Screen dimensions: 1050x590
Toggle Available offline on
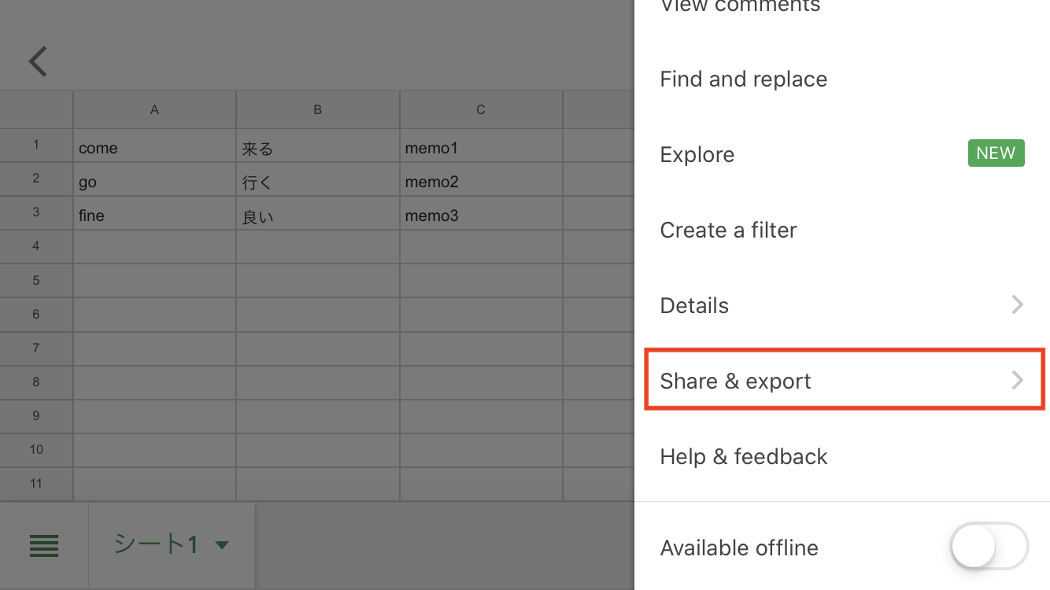coord(989,546)
